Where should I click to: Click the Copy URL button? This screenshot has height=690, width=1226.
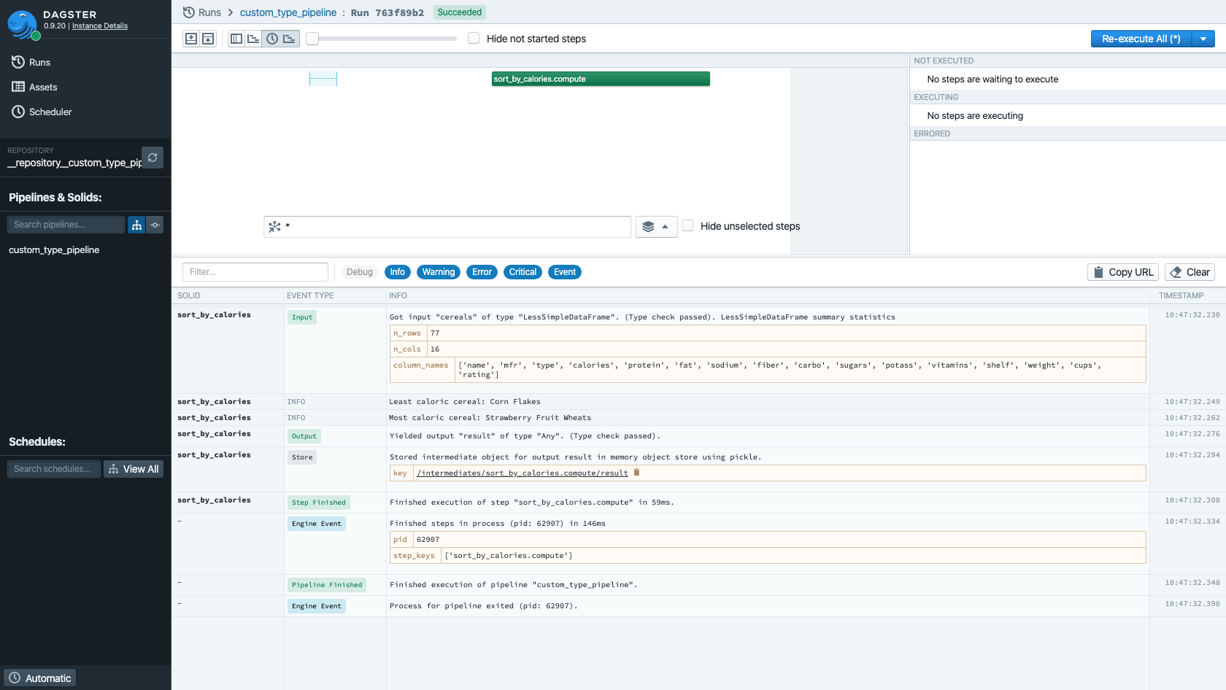[x=1123, y=272]
